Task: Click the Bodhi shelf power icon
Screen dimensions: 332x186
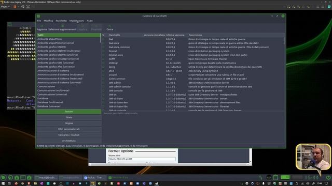Action: point(328,178)
